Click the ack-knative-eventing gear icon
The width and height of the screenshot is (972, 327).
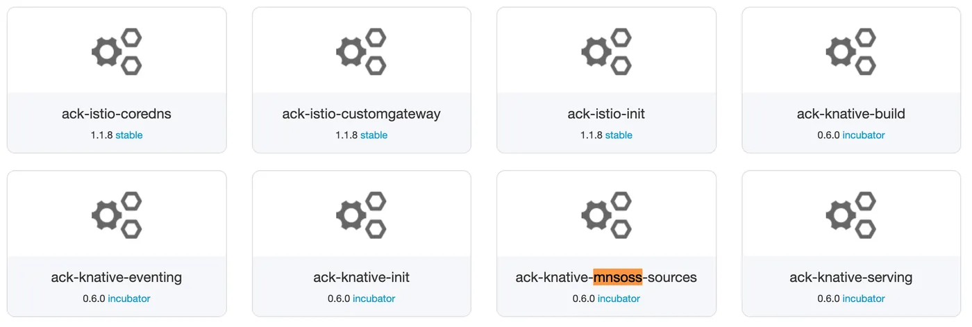117,215
